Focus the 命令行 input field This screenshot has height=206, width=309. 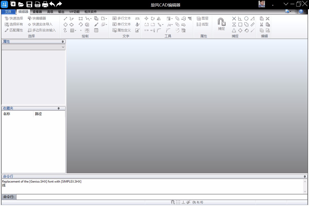click(x=162, y=197)
